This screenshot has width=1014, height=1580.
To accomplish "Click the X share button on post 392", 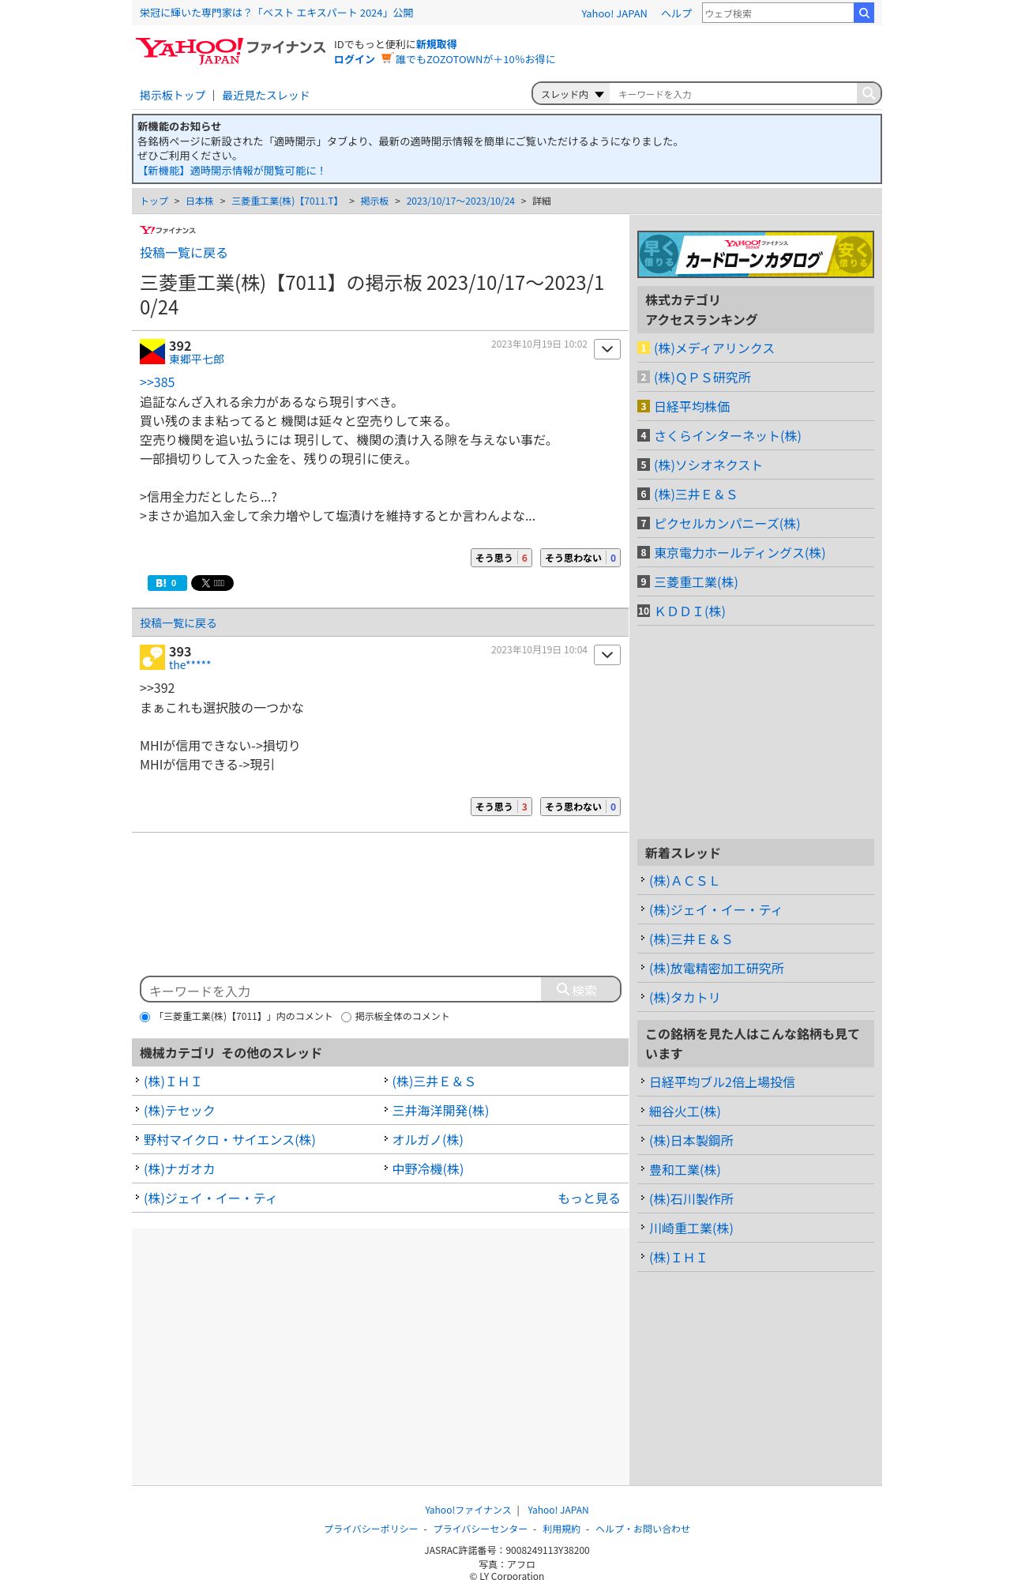I will (x=212, y=583).
